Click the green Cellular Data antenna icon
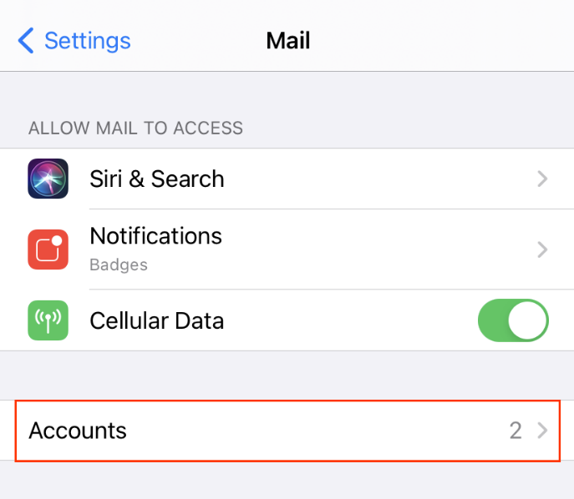 pos(48,320)
